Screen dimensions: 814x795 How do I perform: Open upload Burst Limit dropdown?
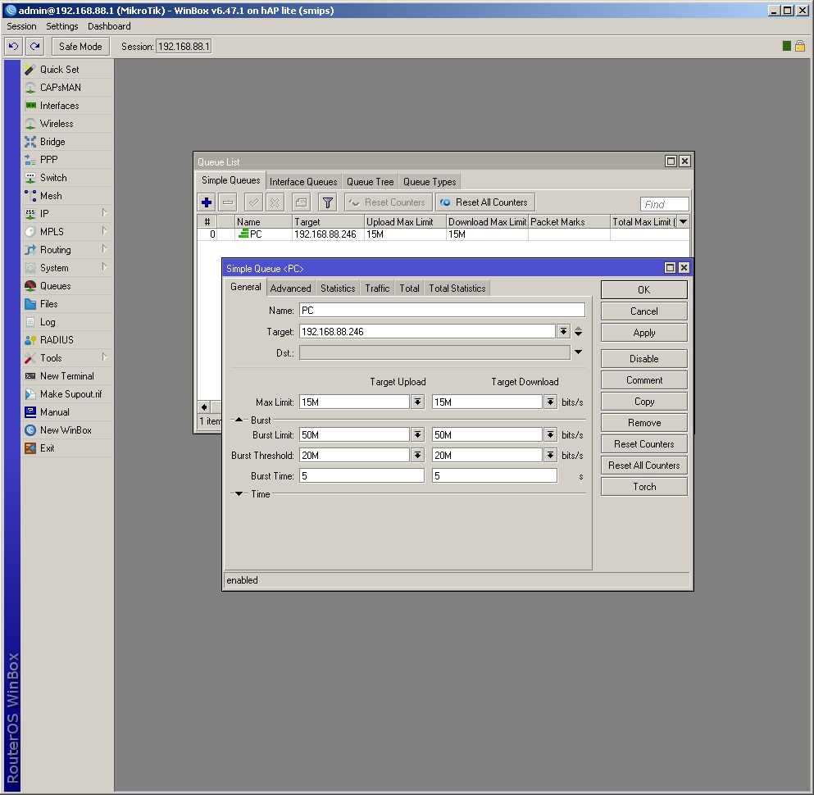(418, 435)
